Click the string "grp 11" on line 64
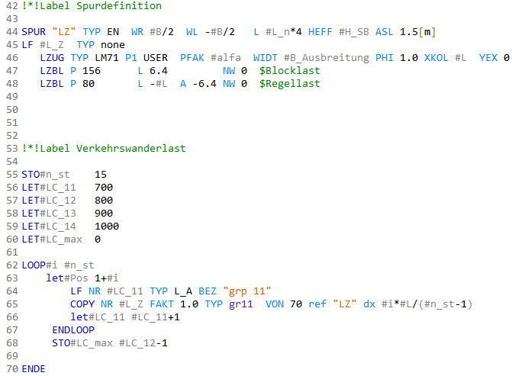Viewport: 512px width, 376px height. [247, 291]
